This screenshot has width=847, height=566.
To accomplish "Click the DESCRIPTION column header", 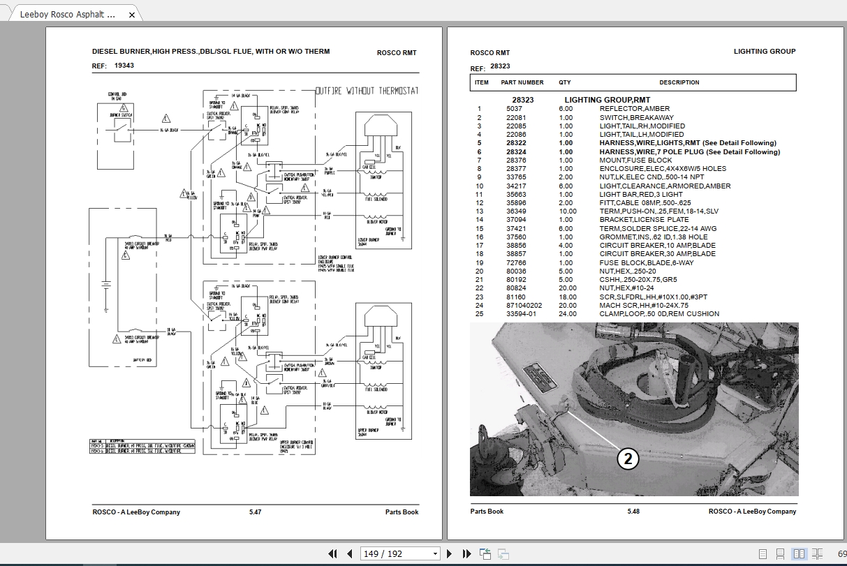I will coord(679,82).
